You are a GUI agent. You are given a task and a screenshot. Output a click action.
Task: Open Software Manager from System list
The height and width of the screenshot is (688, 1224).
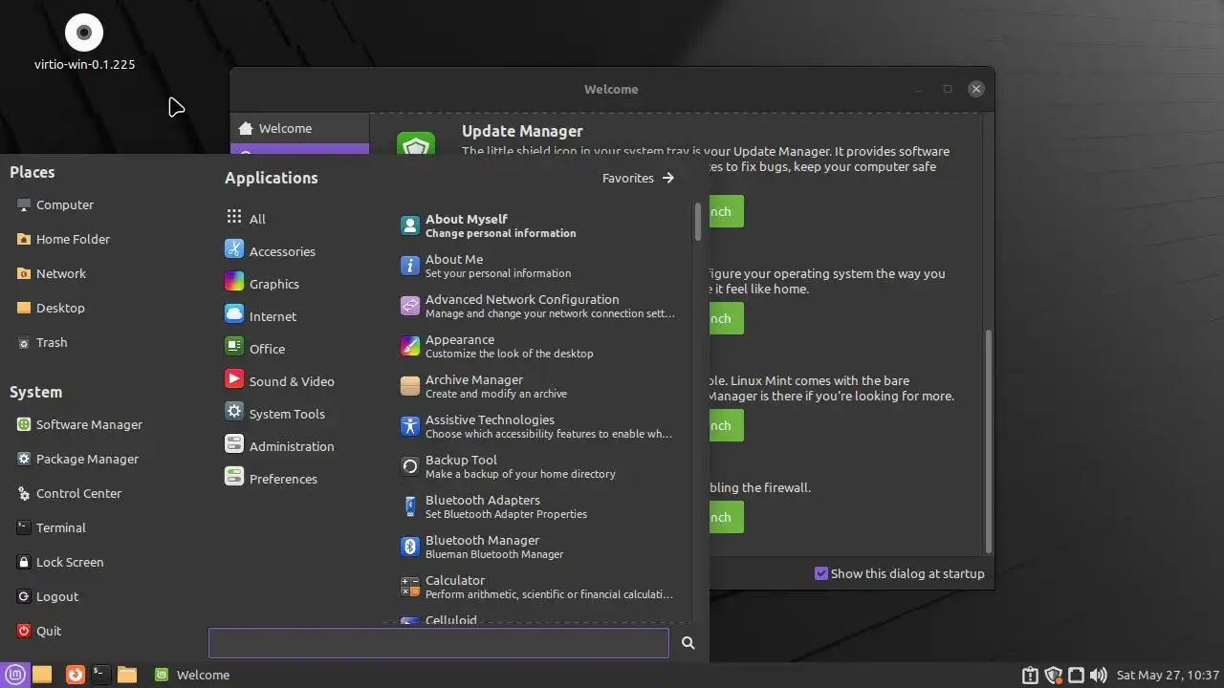79,424
